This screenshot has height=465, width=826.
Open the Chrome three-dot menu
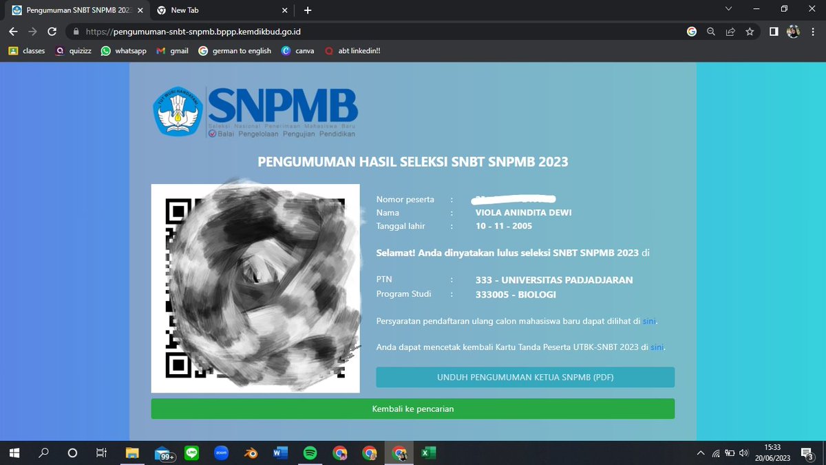[x=812, y=32]
